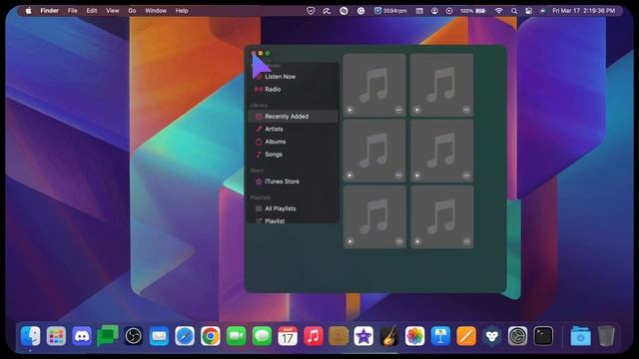Image resolution: width=639 pixels, height=359 pixels.
Task: Launch GarageBand from the Dock
Action: [x=389, y=336]
